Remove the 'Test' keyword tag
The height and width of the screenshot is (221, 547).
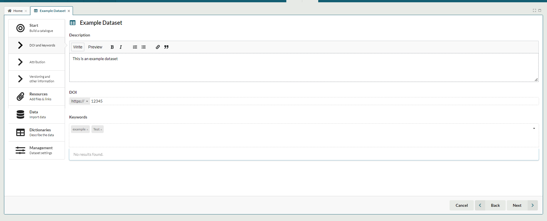(x=101, y=130)
